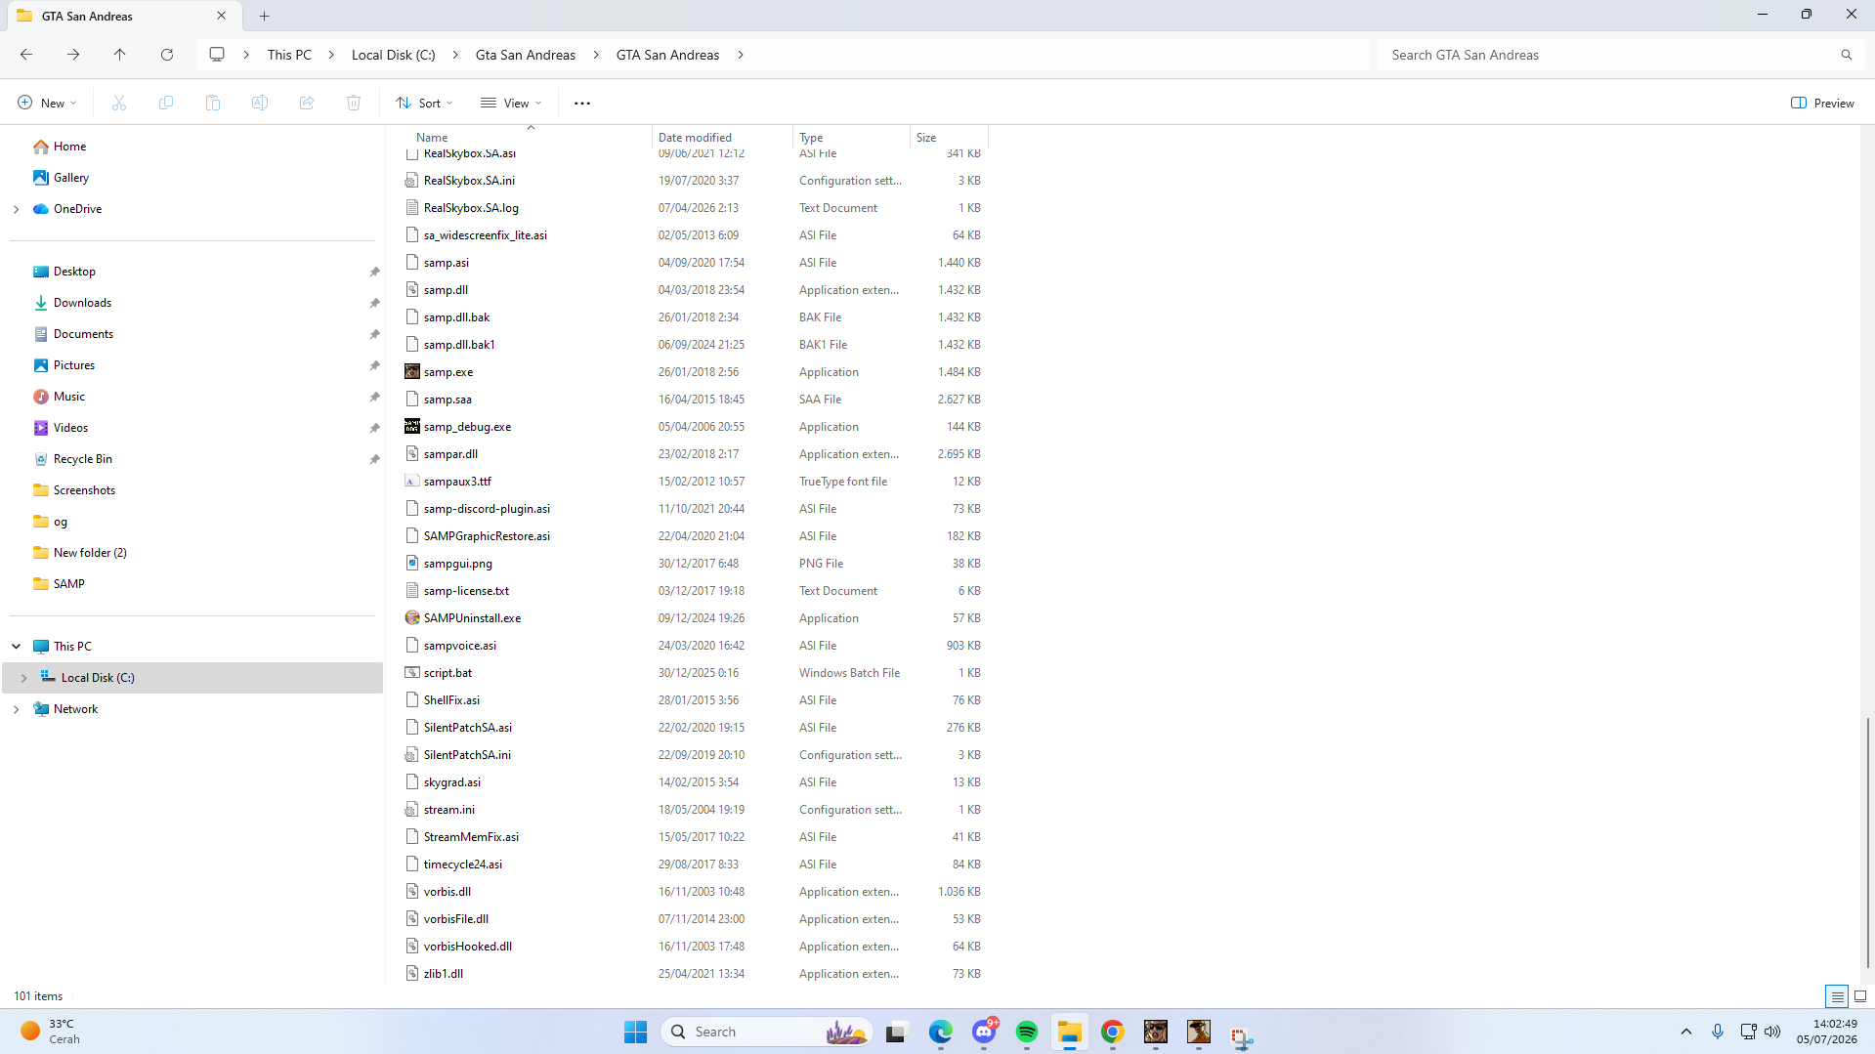Toggle the Preview pane button

[1822, 103]
